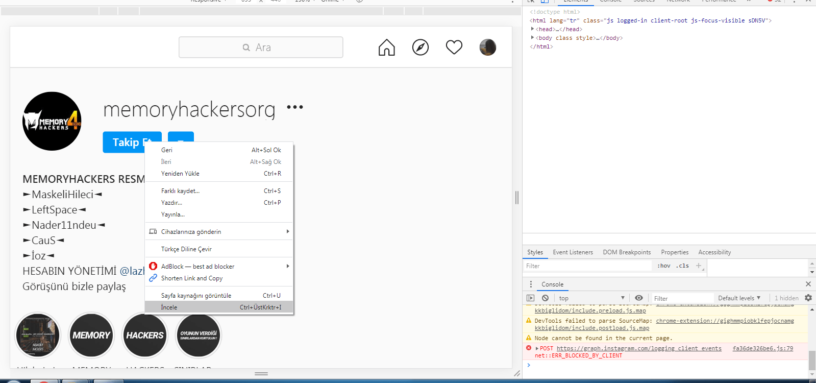Click the Styles pane scroll-down arrow

click(x=812, y=273)
